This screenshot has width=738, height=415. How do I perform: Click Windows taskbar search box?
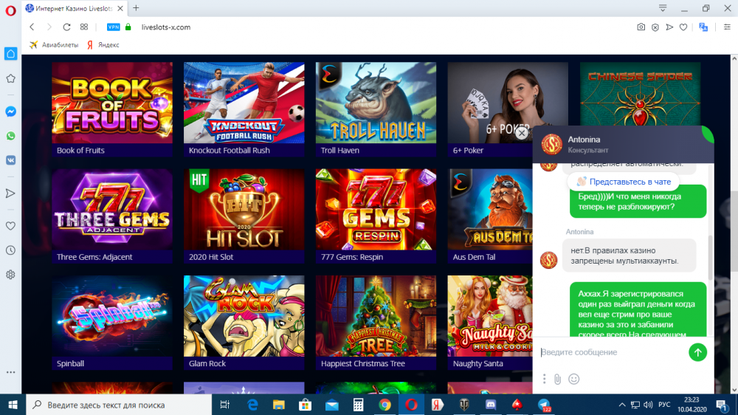pos(119,405)
